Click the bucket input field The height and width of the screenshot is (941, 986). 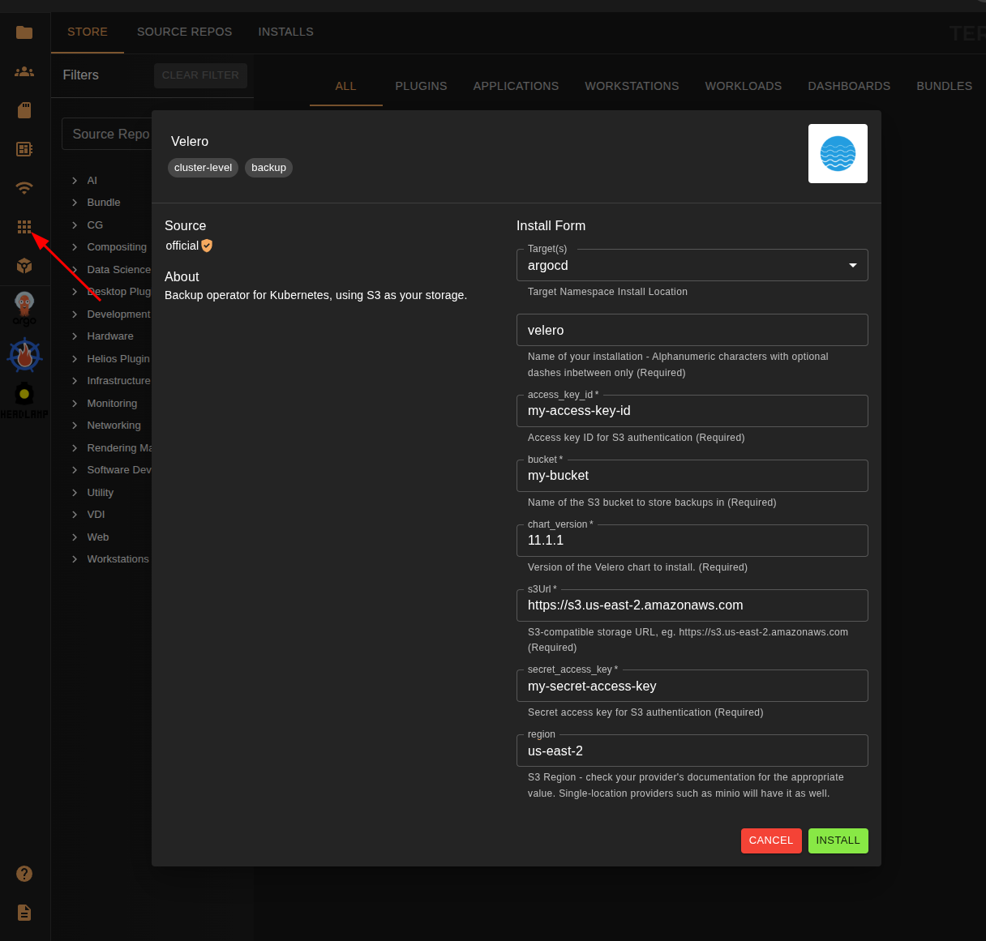(692, 476)
